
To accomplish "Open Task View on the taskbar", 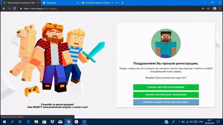I will tap(20, 122).
